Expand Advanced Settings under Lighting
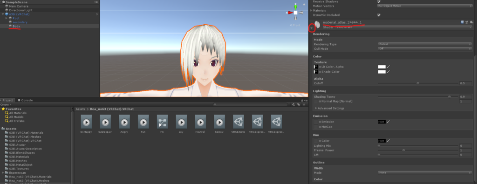This screenshot has height=184, width=477. [x=316, y=108]
